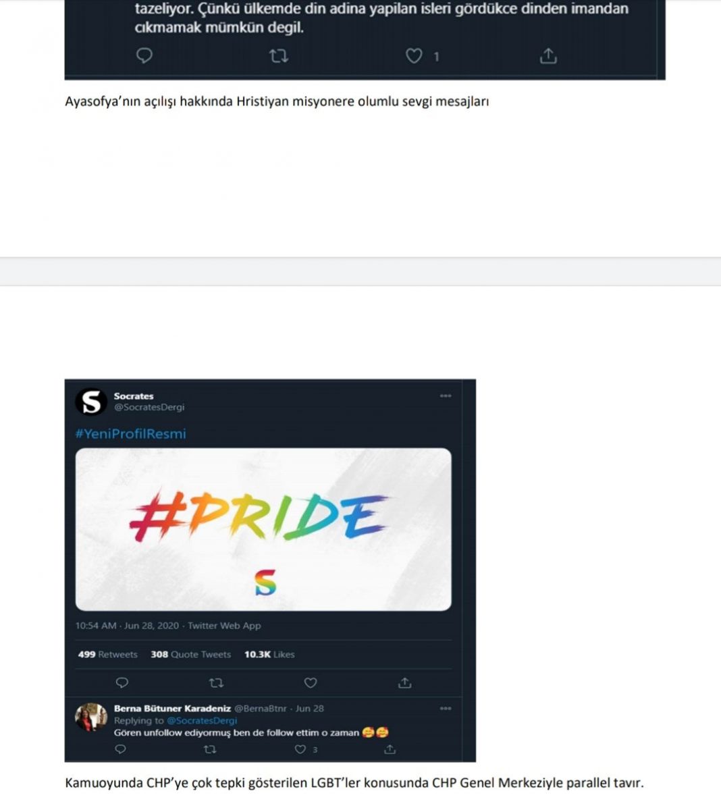The height and width of the screenshot is (810, 721).
Task: Open the three-dot menu on Berna's reply
Action: tap(446, 708)
